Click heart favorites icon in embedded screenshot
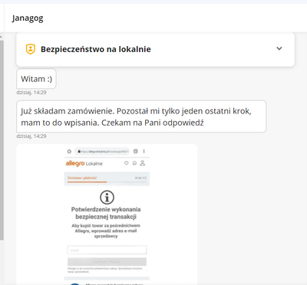 coord(126,163)
